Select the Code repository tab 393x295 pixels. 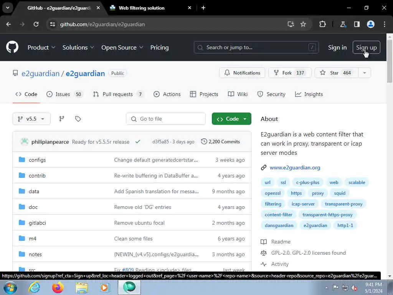[26, 94]
